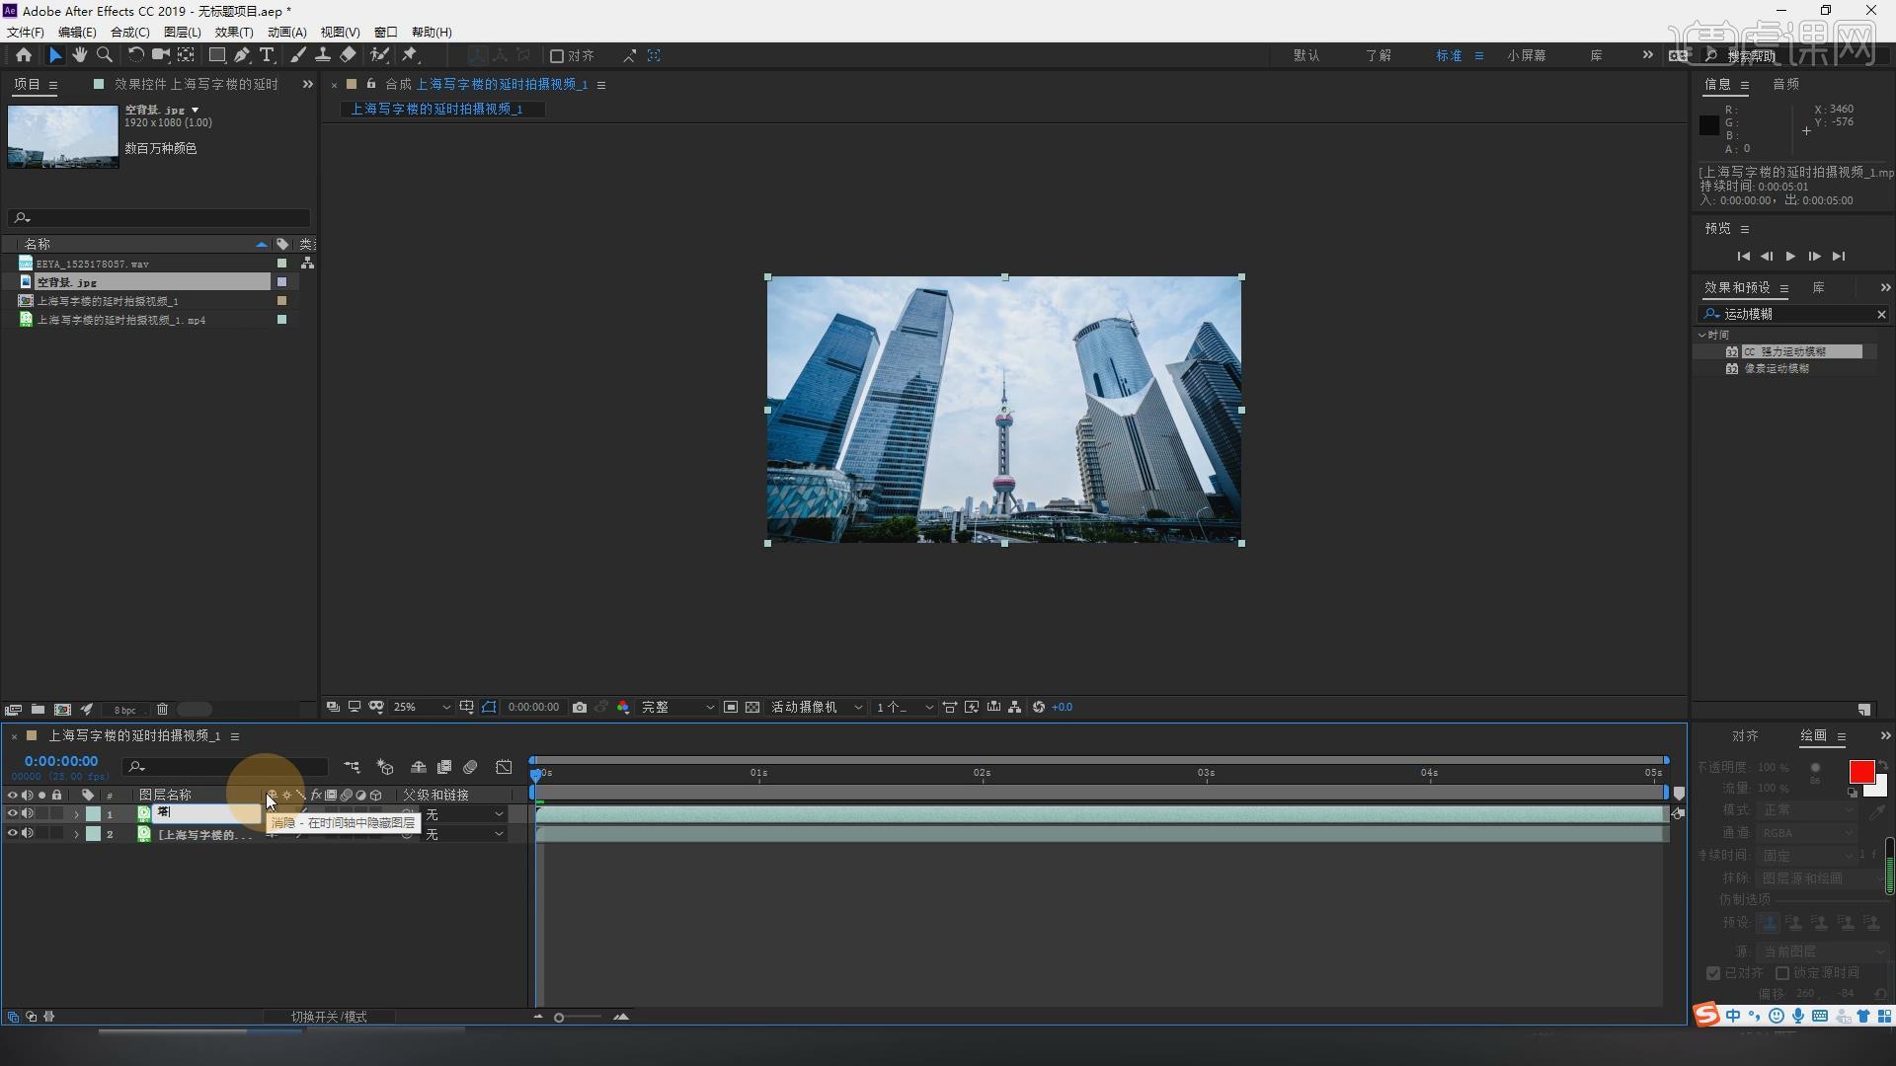Screen dimensions: 1896x1066
Task: Select the Puppet Pin tool
Action: [x=410, y=55]
